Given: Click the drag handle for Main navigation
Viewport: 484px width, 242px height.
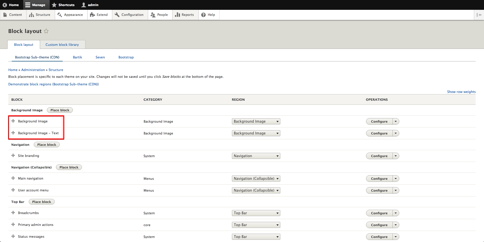Looking at the screenshot, I should point(13,178).
